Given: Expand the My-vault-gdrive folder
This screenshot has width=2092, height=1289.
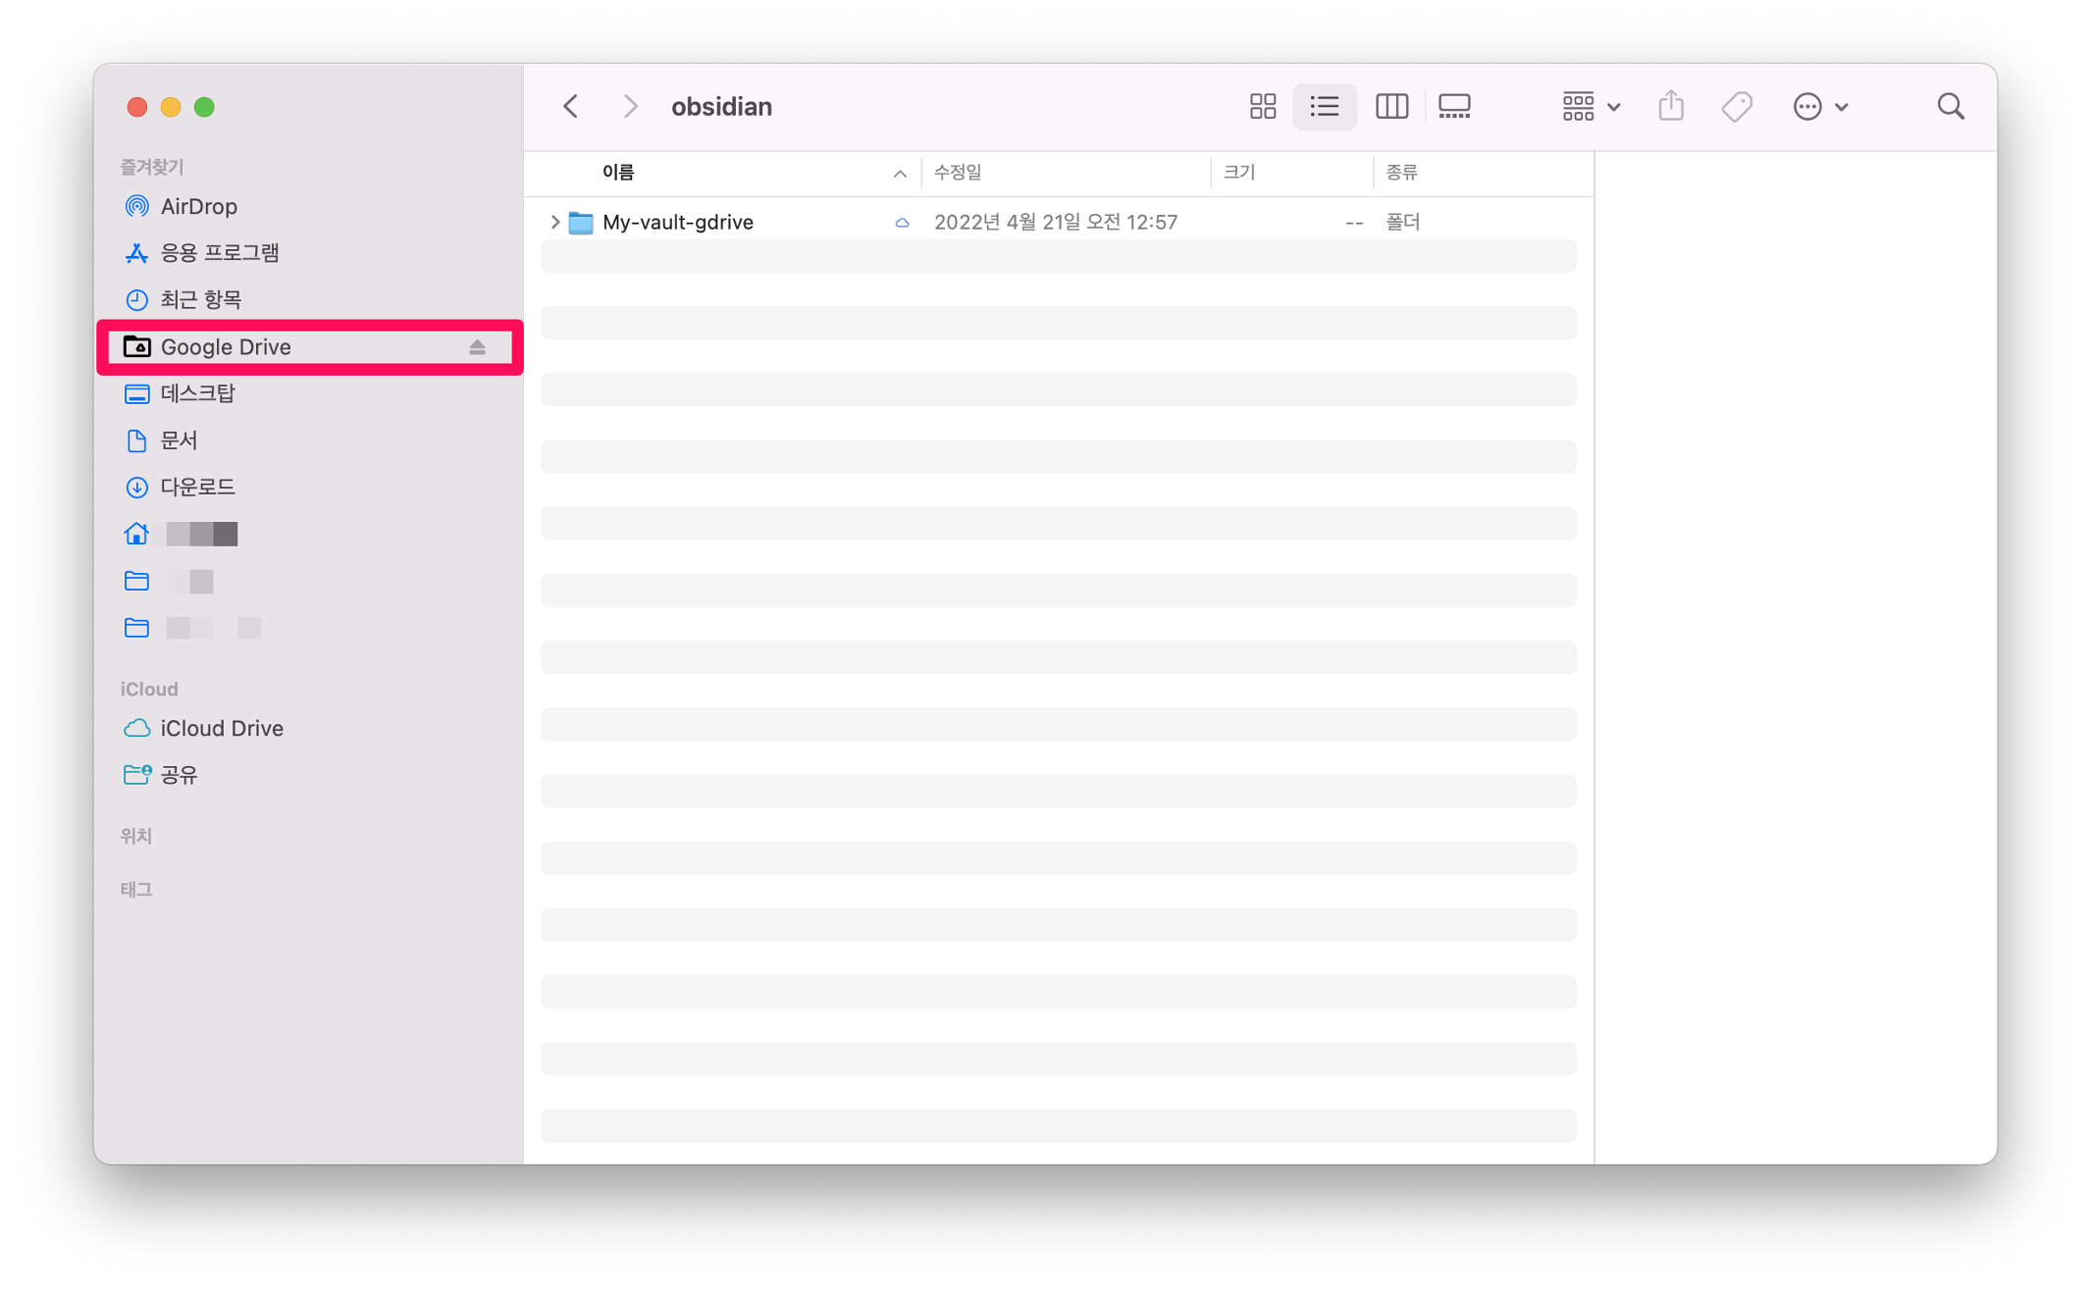Looking at the screenshot, I should pyautogui.click(x=554, y=223).
